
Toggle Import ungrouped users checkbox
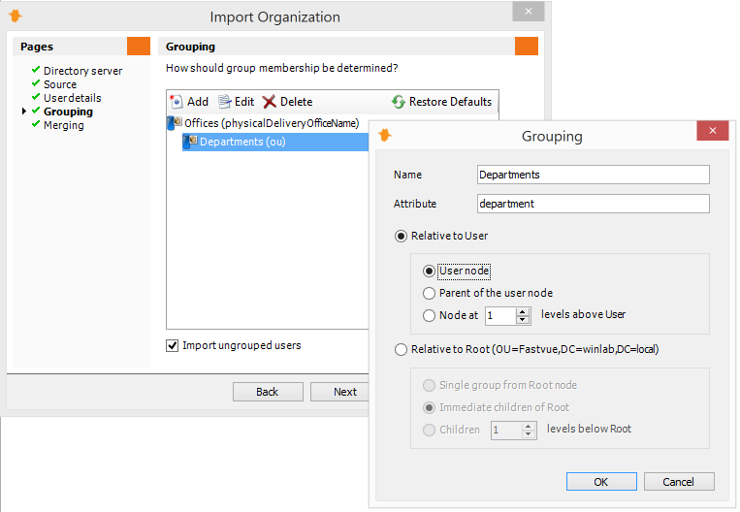pos(173,345)
